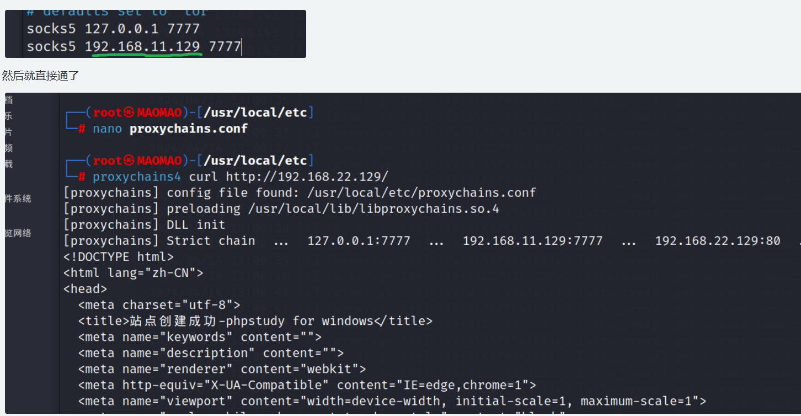Click the skull icon in the second root prompt

pyautogui.click(x=129, y=161)
